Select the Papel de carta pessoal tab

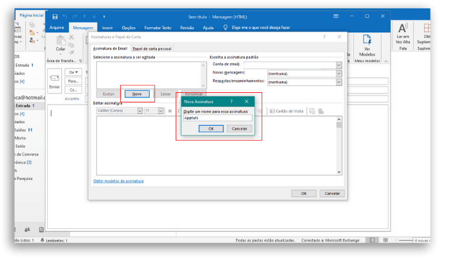point(152,48)
